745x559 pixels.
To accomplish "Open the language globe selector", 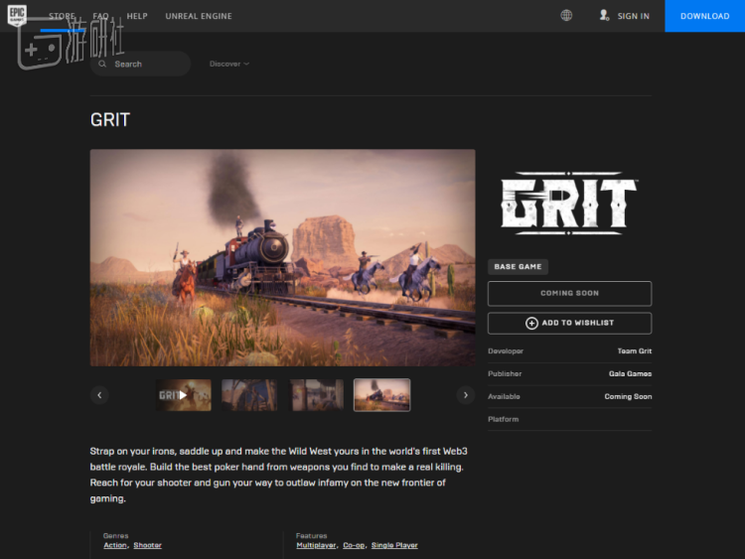I will coord(566,15).
